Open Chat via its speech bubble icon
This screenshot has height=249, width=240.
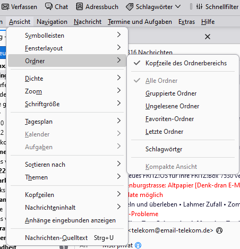pos(48,6)
